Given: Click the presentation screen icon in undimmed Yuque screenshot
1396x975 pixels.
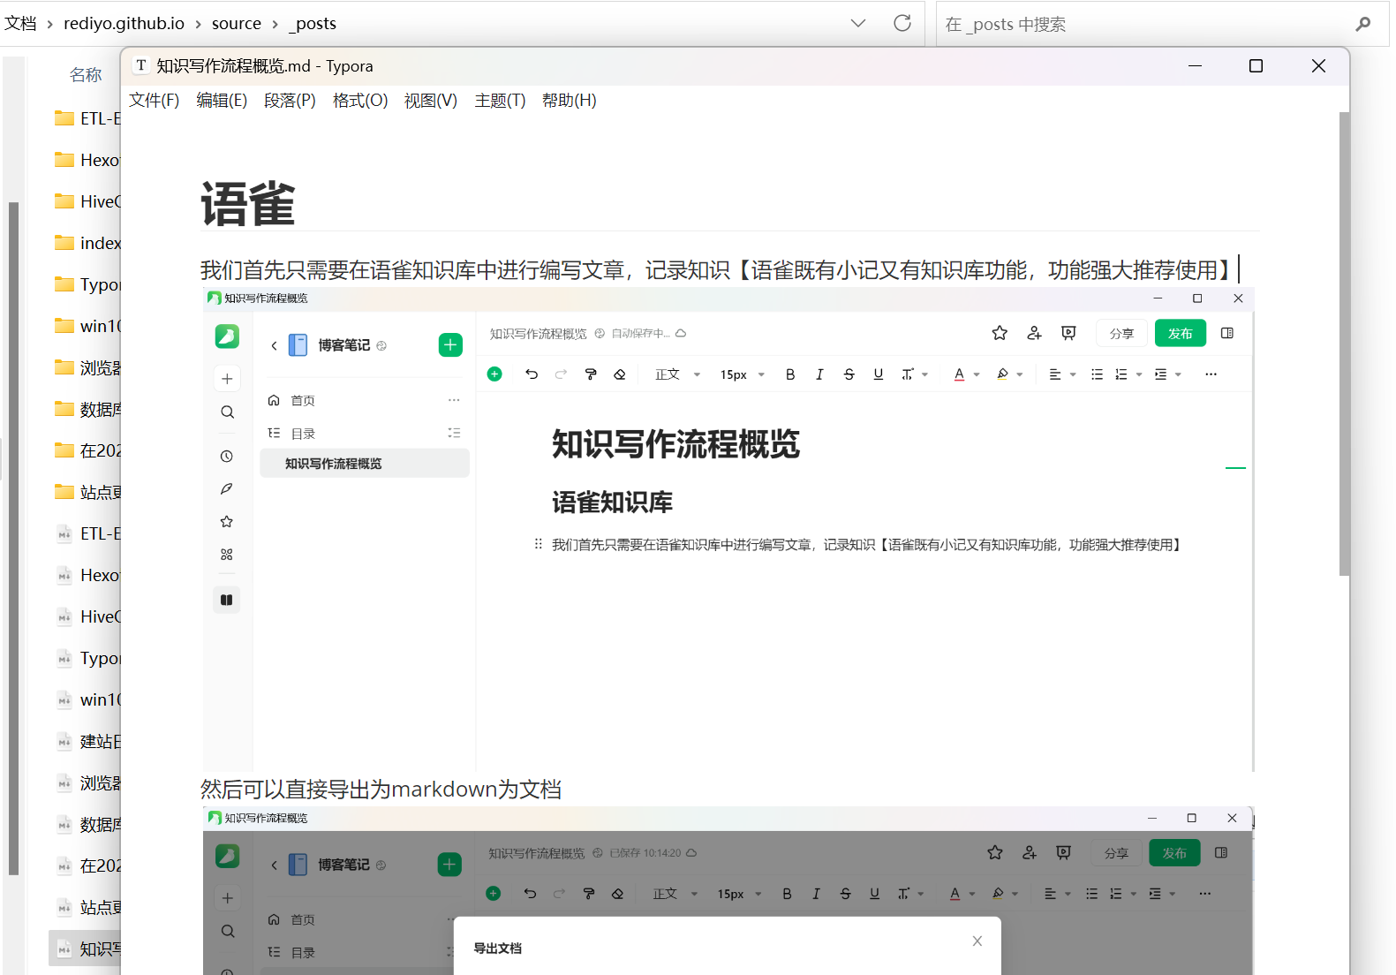Looking at the screenshot, I should (1068, 333).
